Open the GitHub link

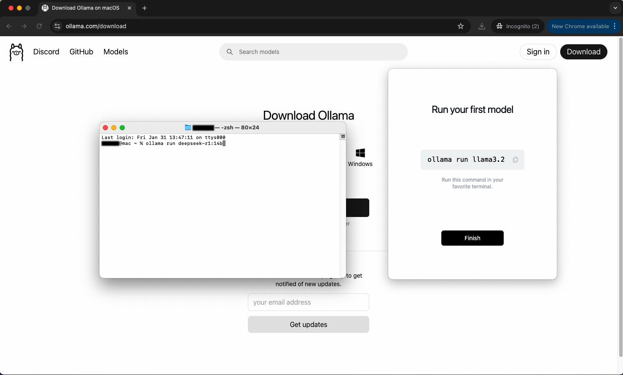(x=81, y=52)
